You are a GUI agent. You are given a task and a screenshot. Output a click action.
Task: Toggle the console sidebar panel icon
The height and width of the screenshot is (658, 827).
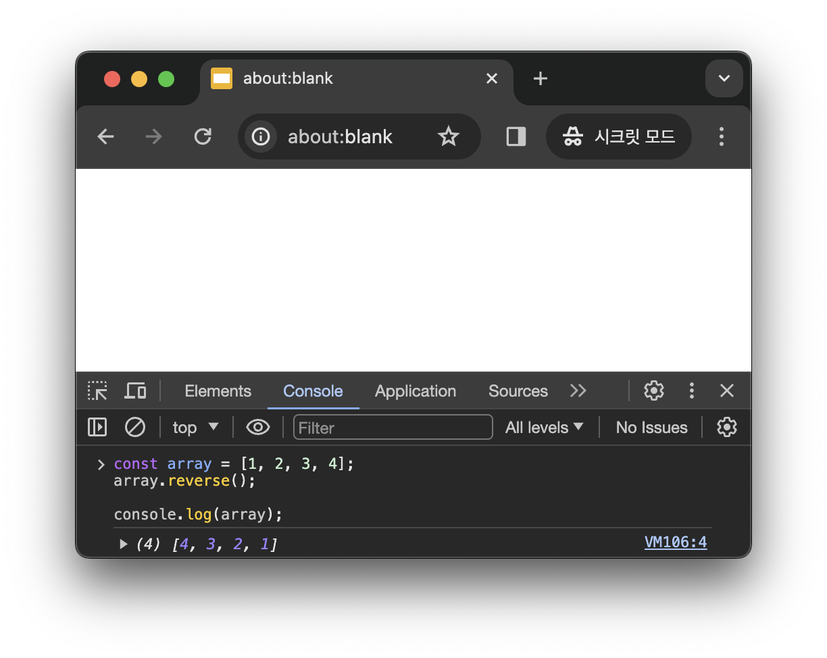(x=97, y=427)
